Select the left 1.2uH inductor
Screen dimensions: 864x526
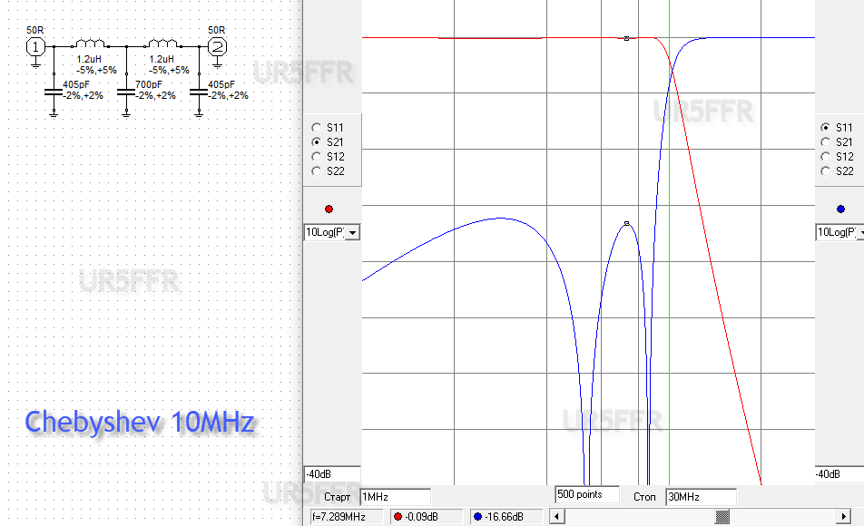(x=91, y=44)
